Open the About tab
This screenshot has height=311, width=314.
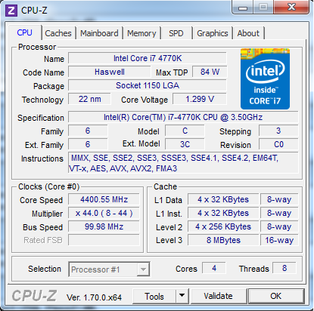(x=248, y=33)
